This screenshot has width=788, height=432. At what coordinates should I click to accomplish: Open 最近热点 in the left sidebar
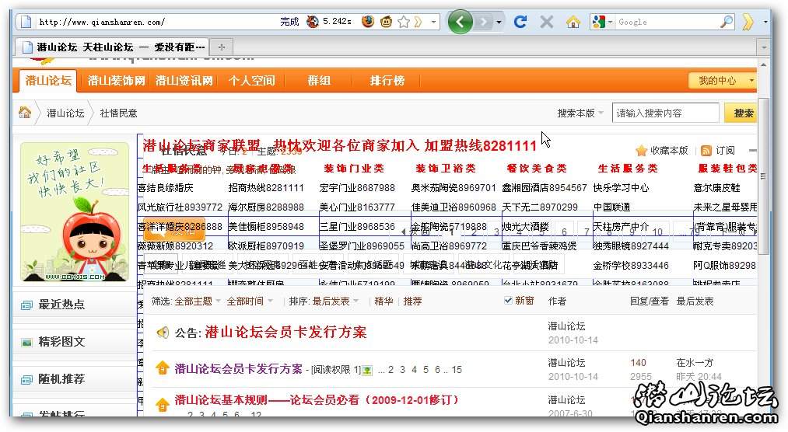[61, 304]
